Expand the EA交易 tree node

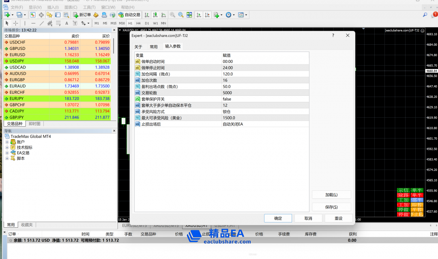coord(7,153)
